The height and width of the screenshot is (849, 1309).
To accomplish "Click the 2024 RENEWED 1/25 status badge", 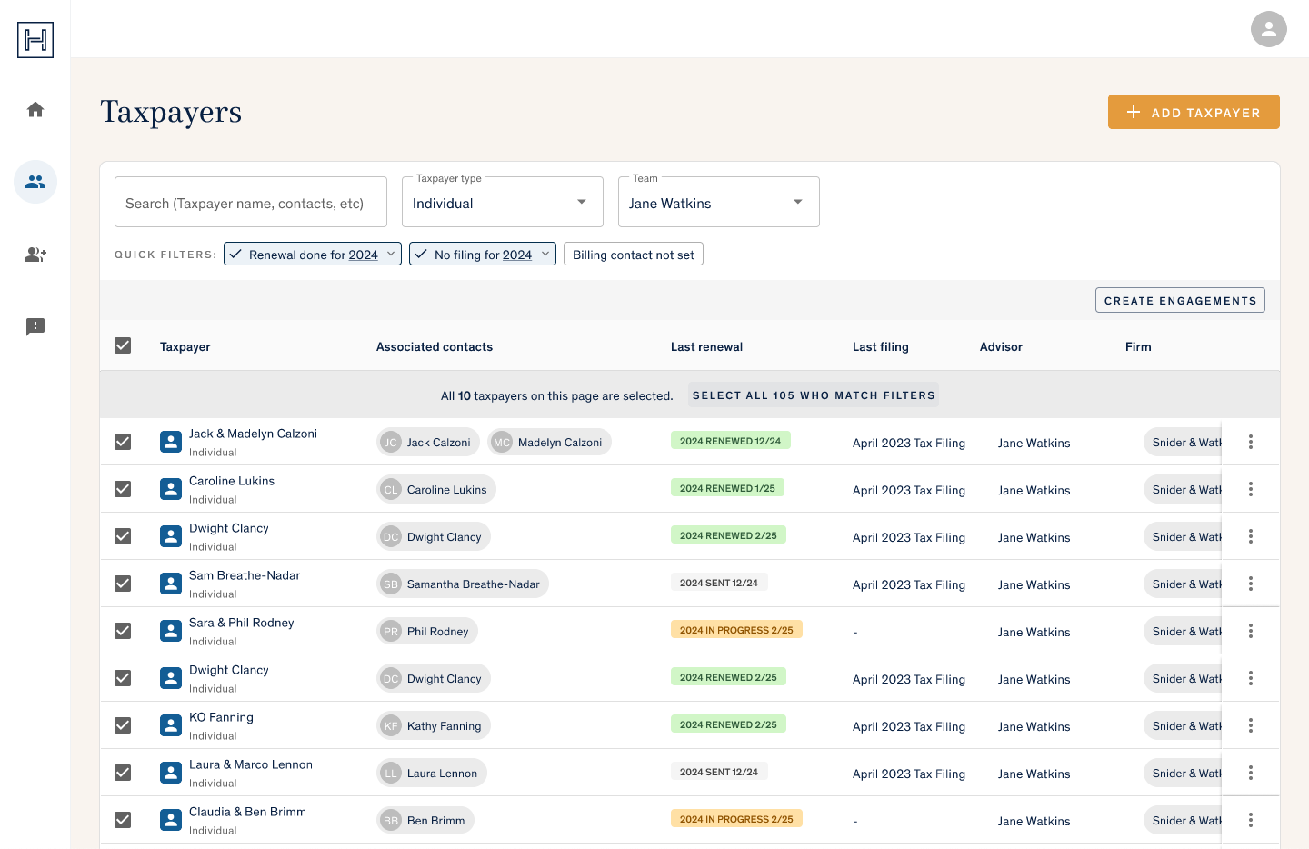I will [727, 488].
